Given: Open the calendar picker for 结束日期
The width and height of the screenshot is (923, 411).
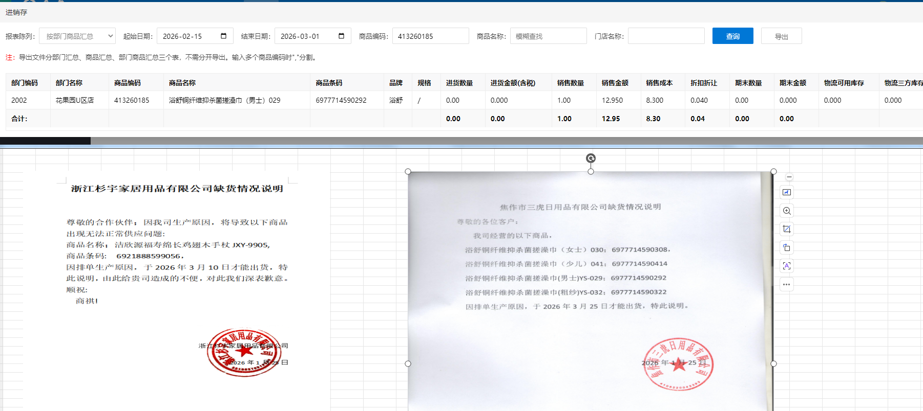Looking at the screenshot, I should (341, 36).
